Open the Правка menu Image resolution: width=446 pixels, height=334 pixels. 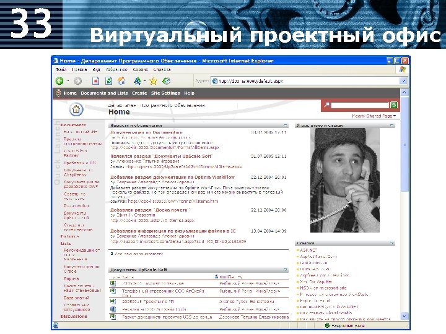point(79,69)
